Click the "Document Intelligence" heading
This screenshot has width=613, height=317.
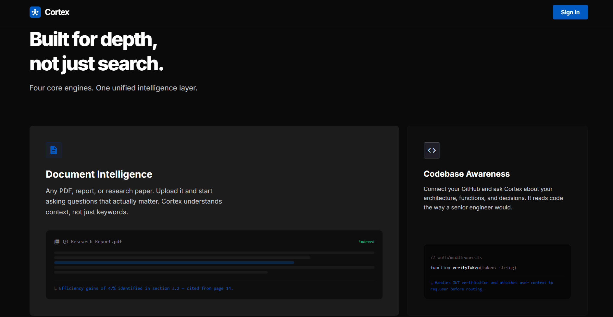pyautogui.click(x=99, y=174)
